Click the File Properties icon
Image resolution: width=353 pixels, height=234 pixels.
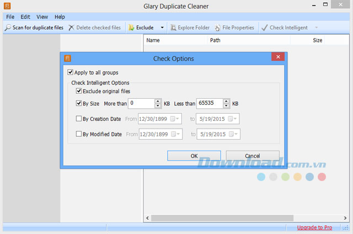coord(217,28)
